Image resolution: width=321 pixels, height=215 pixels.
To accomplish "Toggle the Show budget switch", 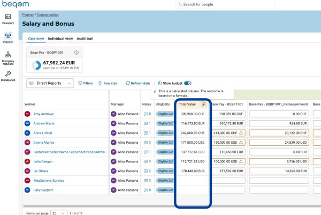I will [x=188, y=83].
